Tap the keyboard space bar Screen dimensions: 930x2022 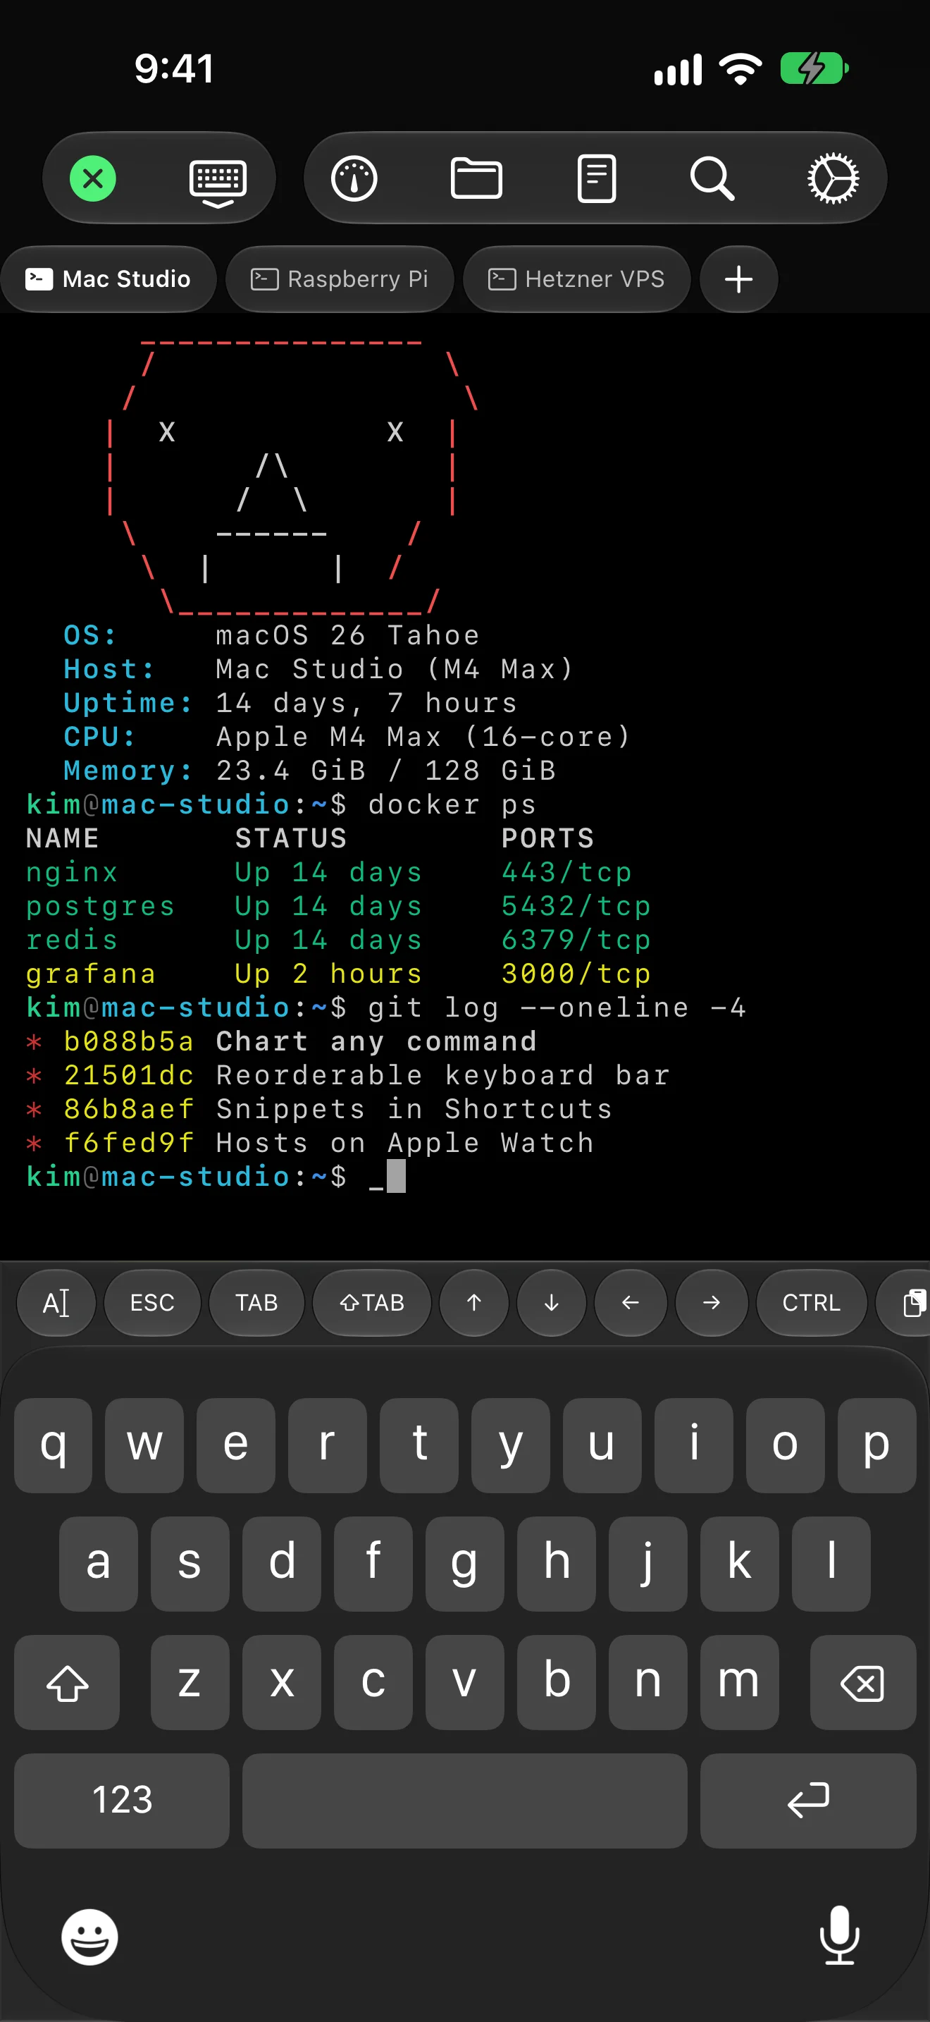pyautogui.click(x=464, y=1801)
